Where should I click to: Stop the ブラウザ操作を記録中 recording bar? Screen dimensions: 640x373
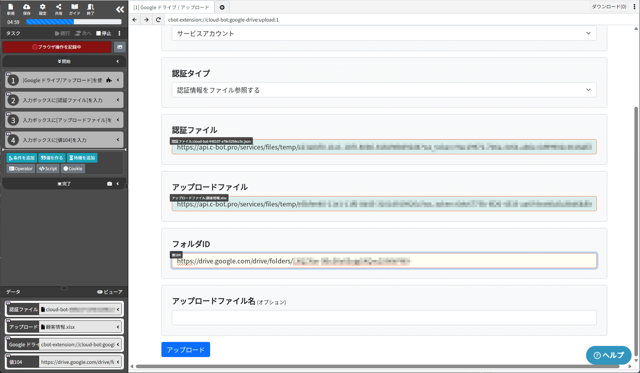click(57, 47)
